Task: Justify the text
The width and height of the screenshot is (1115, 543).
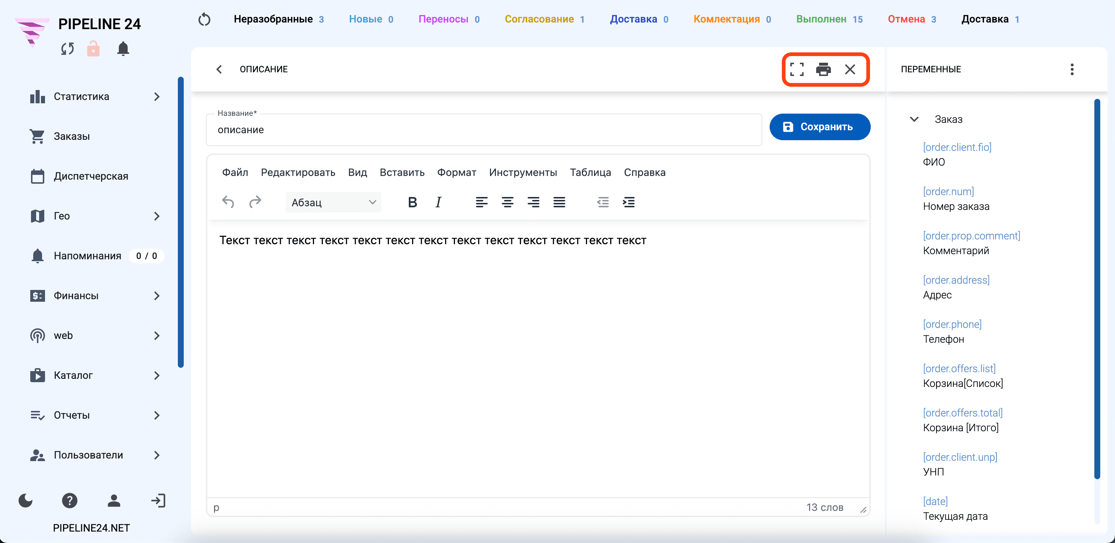Action: point(559,202)
